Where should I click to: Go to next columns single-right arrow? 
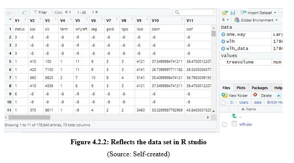(x=93, y=12)
